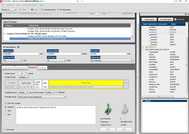Select the Hex payload option

point(6,115)
